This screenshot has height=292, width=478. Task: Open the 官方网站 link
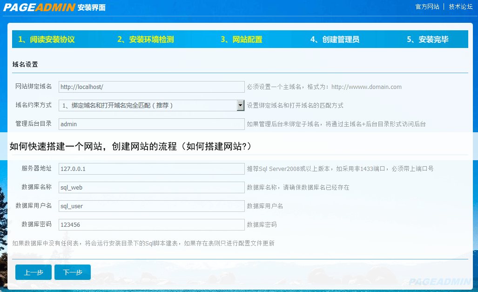(427, 7)
